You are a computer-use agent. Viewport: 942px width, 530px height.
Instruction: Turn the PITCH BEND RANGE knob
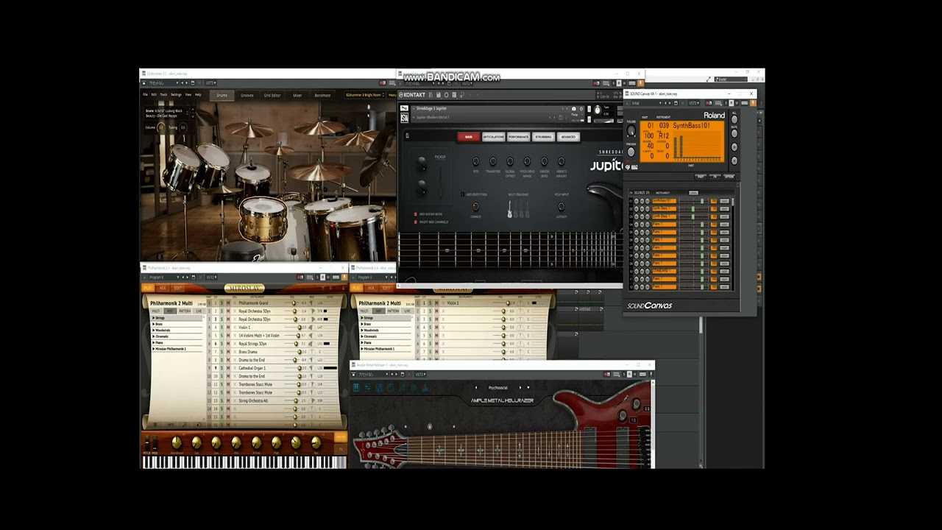coord(527,161)
